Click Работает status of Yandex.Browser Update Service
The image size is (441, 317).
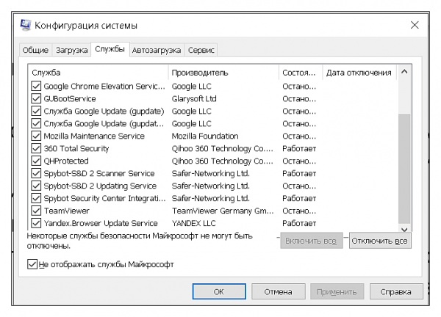tap(299, 223)
